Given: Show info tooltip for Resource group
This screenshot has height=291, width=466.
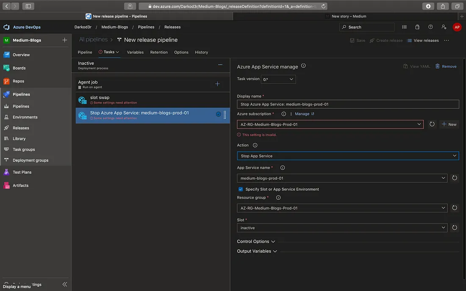Looking at the screenshot, I should point(278,198).
